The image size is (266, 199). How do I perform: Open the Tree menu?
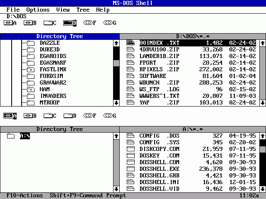(x=83, y=10)
